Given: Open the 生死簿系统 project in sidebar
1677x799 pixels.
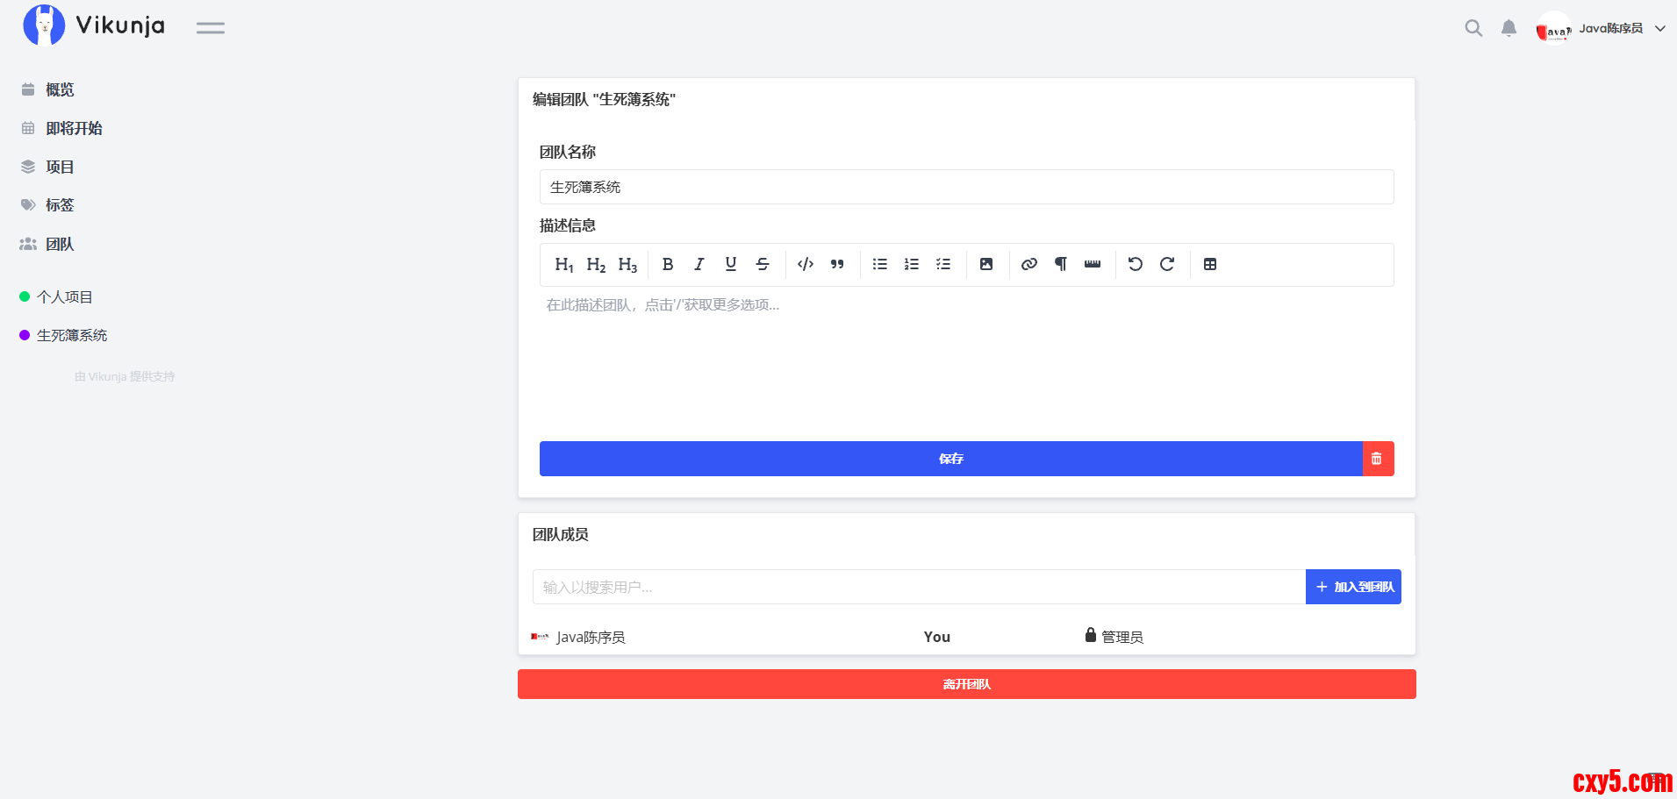Looking at the screenshot, I should 72,335.
